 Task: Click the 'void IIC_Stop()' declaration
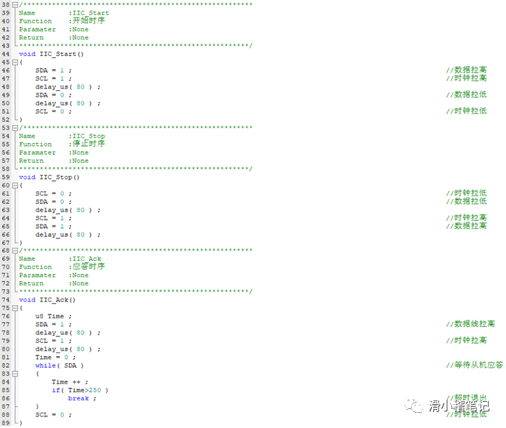(x=49, y=177)
